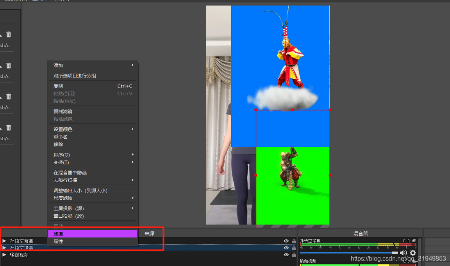
Task: Toggle the lock on 瑜伽视频 source
Action: [294, 255]
